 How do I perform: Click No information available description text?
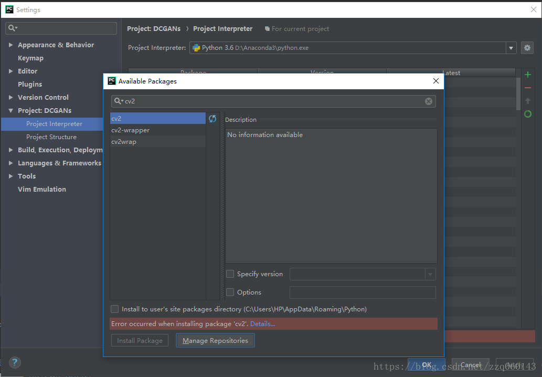265,135
